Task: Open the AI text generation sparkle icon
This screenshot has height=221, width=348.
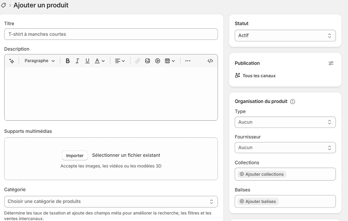Action: pyautogui.click(x=12, y=61)
